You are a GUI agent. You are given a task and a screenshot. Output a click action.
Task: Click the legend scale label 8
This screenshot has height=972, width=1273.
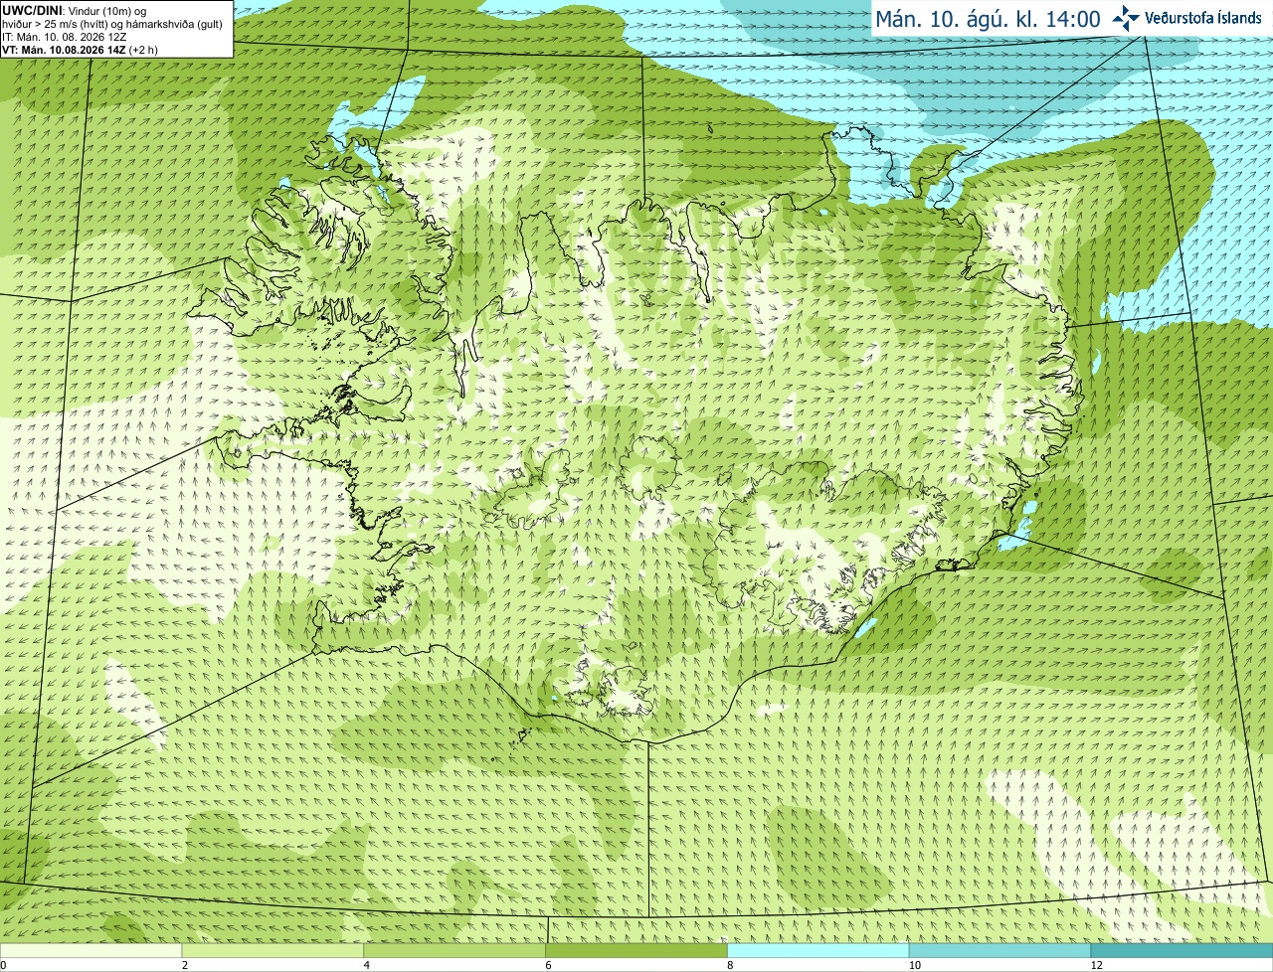pyautogui.click(x=730, y=965)
